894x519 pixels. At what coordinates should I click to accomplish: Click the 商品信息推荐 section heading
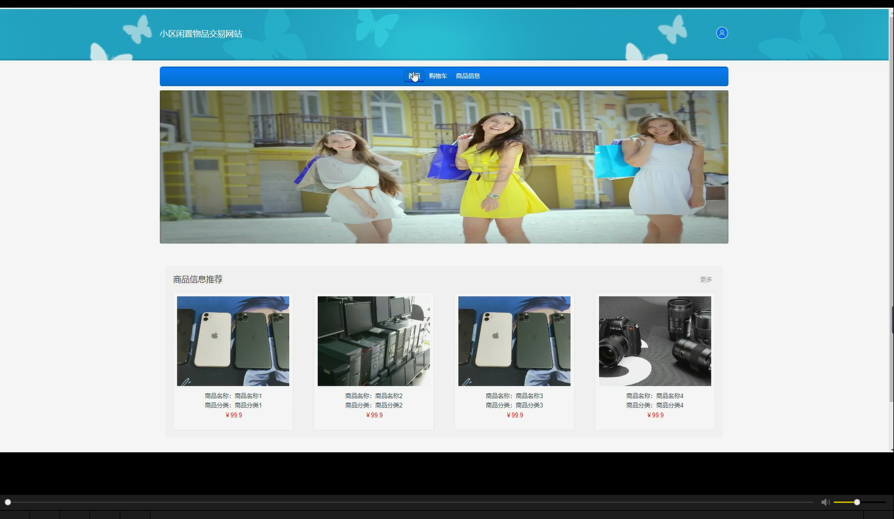[x=198, y=280]
